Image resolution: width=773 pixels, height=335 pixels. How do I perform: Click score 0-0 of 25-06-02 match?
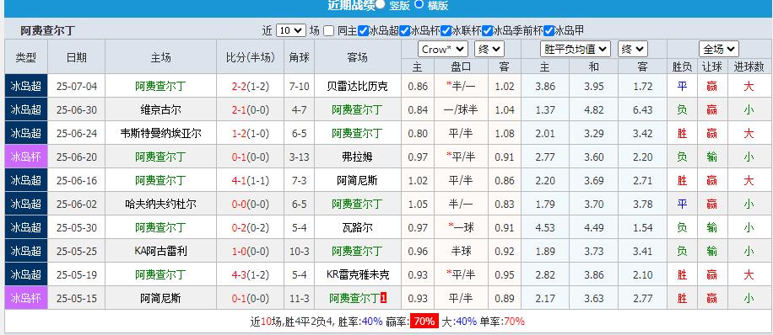pos(240,204)
